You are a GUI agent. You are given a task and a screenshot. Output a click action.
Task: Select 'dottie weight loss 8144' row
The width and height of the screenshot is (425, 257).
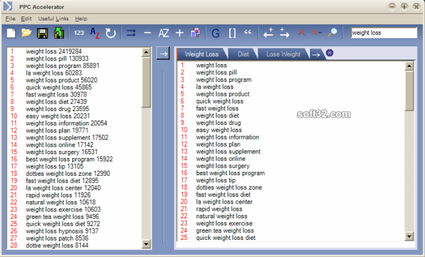pyautogui.click(x=57, y=246)
